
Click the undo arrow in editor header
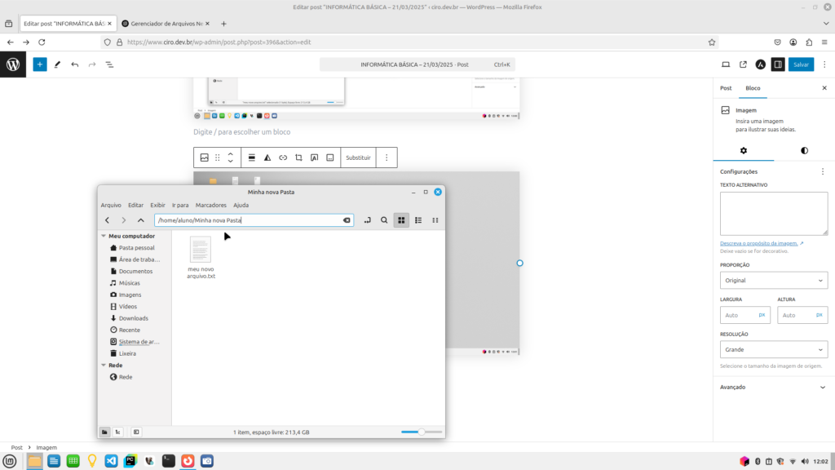pos(75,64)
